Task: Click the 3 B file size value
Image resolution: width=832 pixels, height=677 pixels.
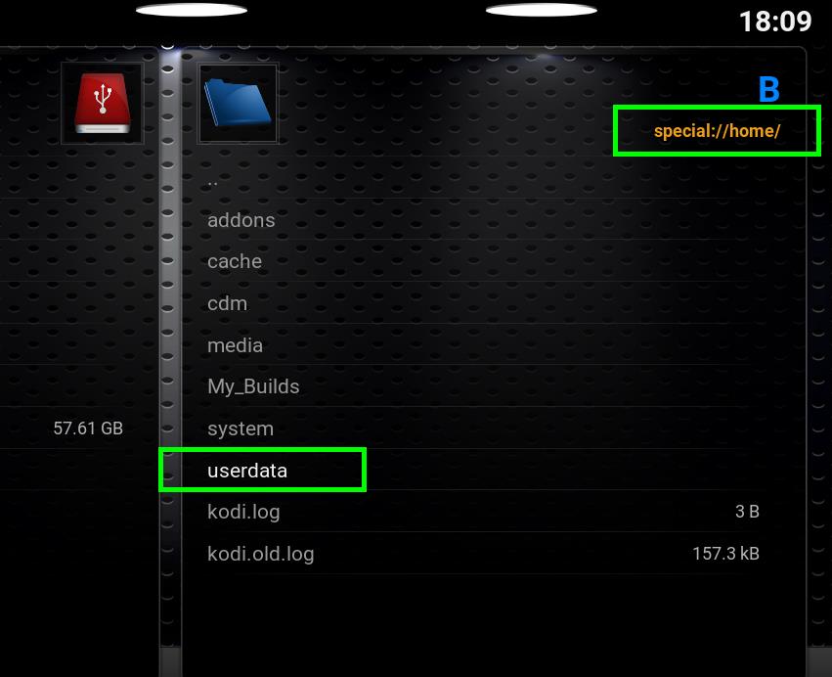Action: (x=747, y=512)
